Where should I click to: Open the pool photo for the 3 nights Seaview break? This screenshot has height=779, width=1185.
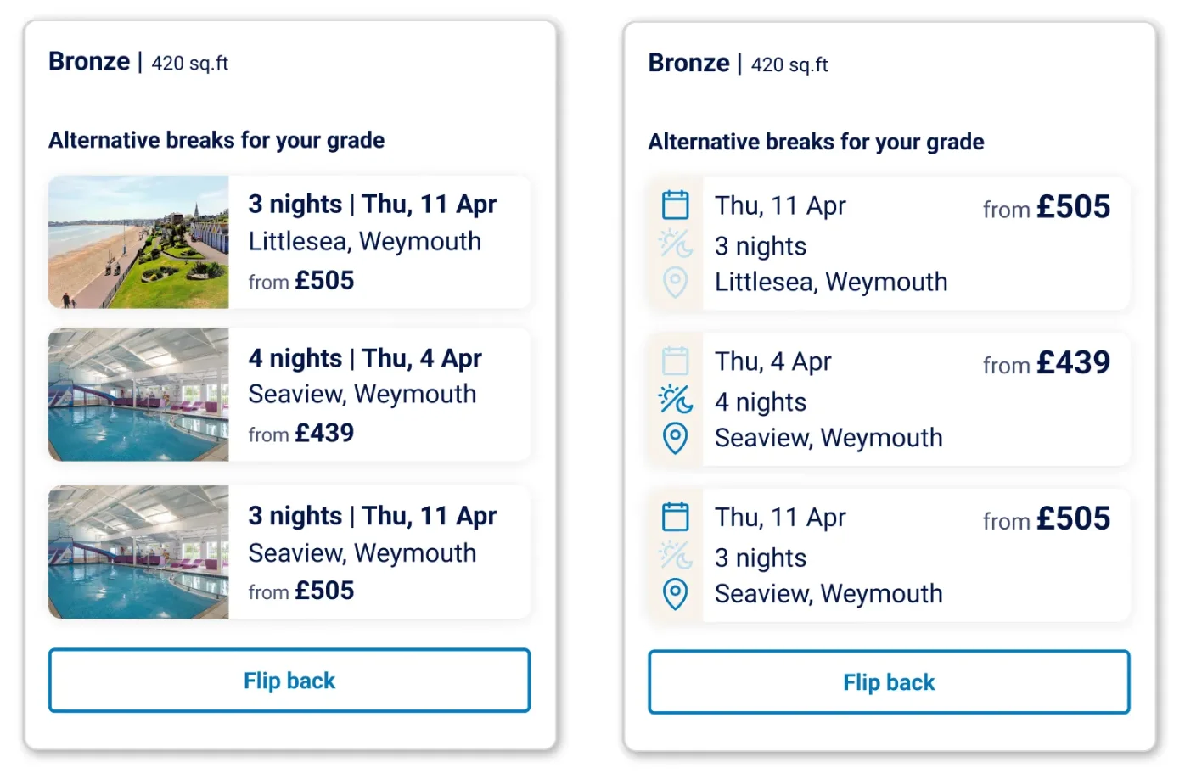point(138,552)
